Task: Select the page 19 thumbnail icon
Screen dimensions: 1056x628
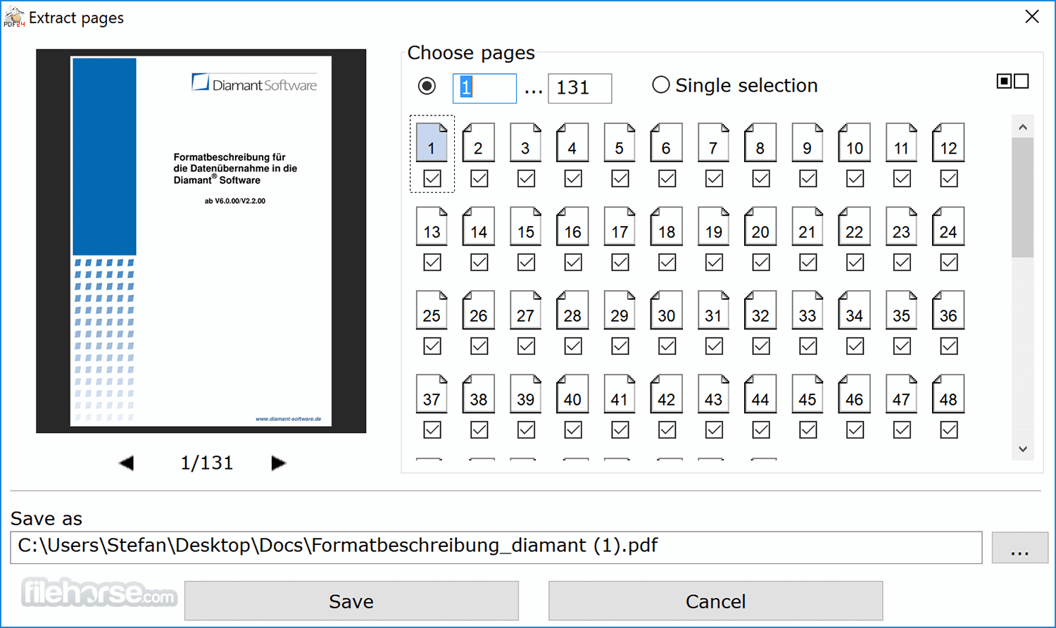Action: click(x=714, y=226)
